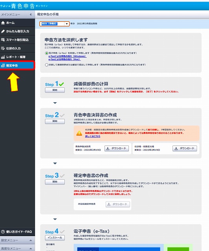Open かんたん取引入力 menu item
Screen dimensions: 209x251
17,31
